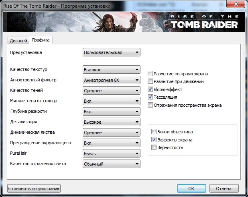The width and height of the screenshot is (248, 197).
Task: Click the Анизотропный фильтр label
Action: 33,80
